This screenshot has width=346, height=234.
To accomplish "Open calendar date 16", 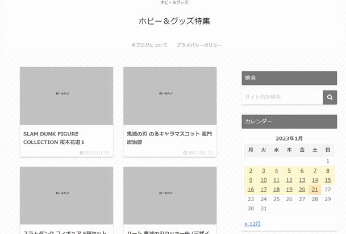I will pyautogui.click(x=251, y=190).
